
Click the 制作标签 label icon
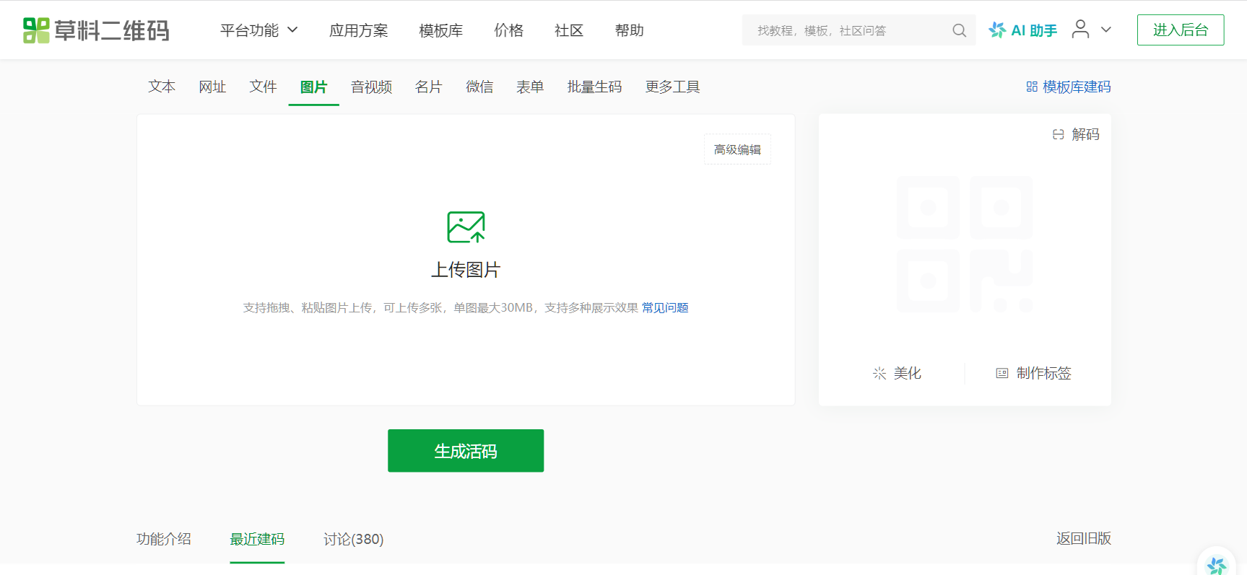point(1002,373)
